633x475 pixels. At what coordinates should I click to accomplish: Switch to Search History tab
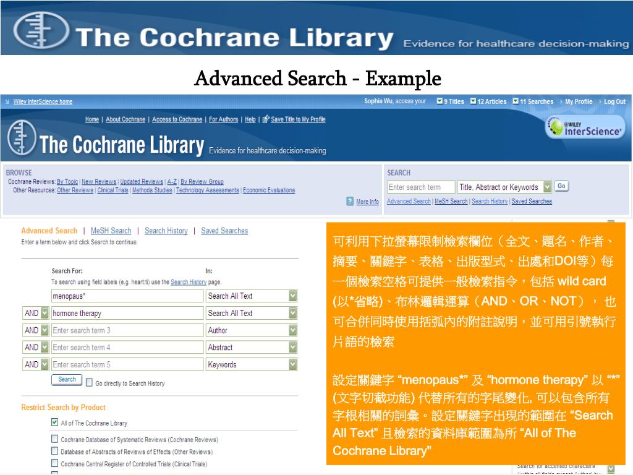166,231
